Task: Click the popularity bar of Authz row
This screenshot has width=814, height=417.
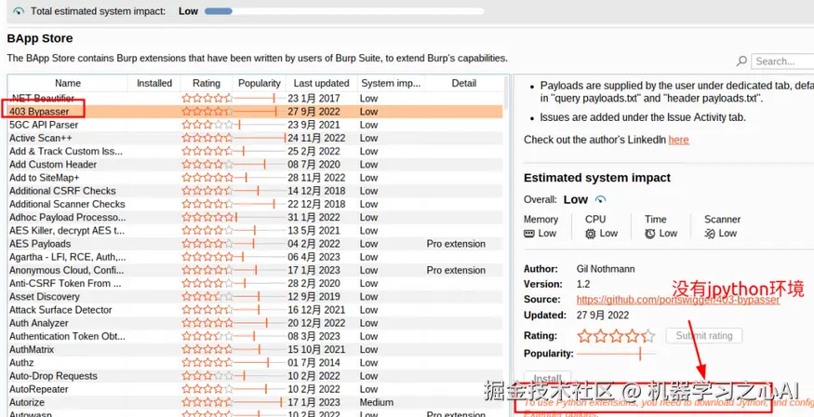Action: tap(260, 362)
